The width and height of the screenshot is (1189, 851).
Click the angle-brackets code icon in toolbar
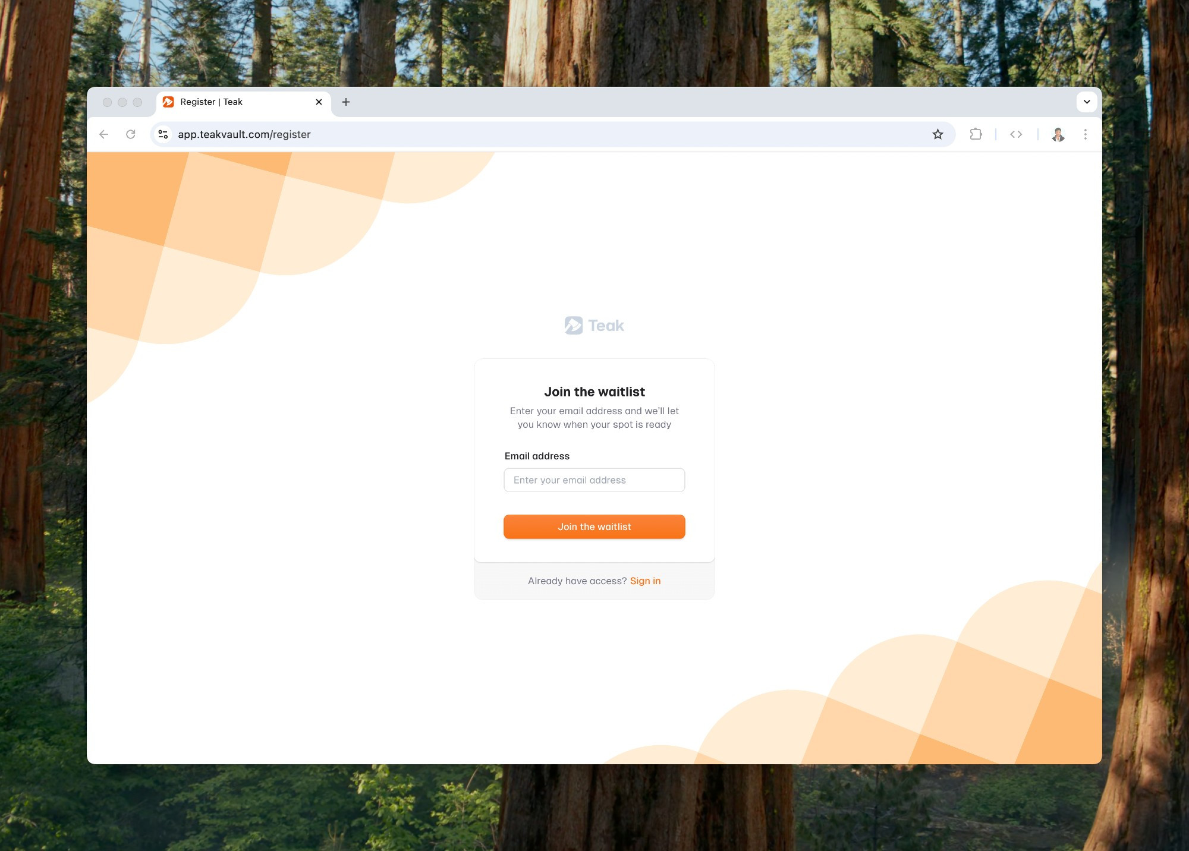point(1016,134)
